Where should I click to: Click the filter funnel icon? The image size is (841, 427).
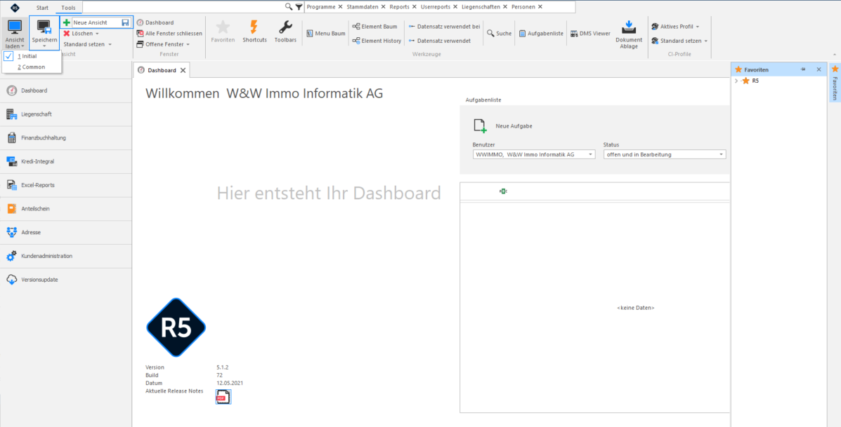(x=299, y=7)
